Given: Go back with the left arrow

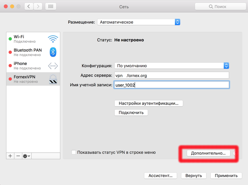Looking at the screenshot, I should (29, 7).
